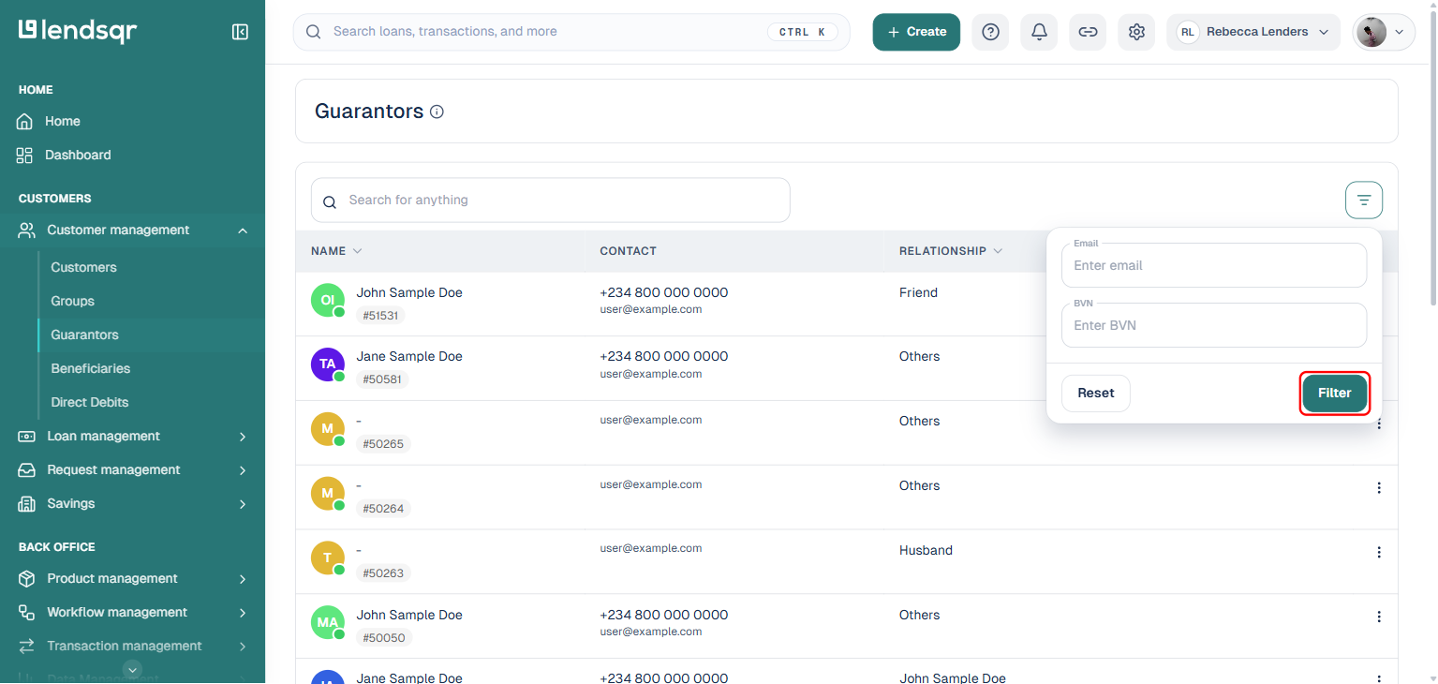Expand the Savings menu
This screenshot has height=684, width=1438.
point(132,503)
